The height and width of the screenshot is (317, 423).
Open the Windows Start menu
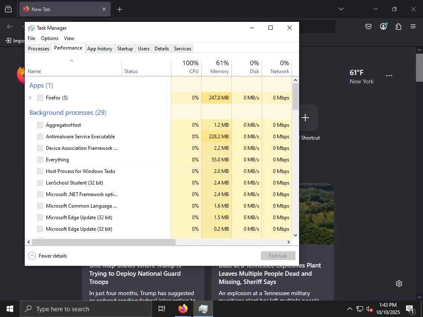10,309
